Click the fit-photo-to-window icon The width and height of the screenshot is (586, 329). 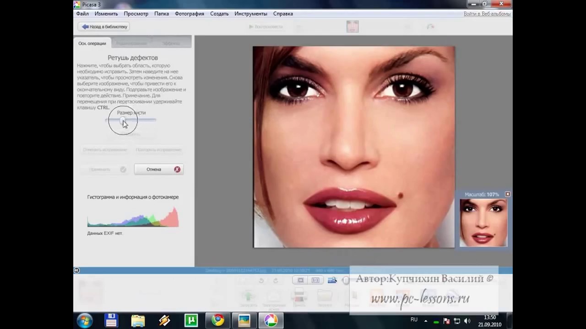click(x=301, y=280)
